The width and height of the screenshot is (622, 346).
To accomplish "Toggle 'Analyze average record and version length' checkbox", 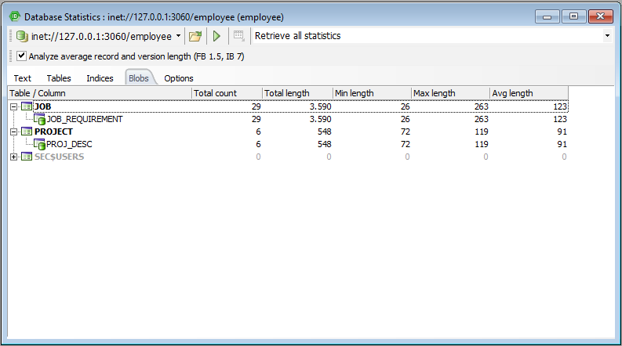I will point(21,56).
